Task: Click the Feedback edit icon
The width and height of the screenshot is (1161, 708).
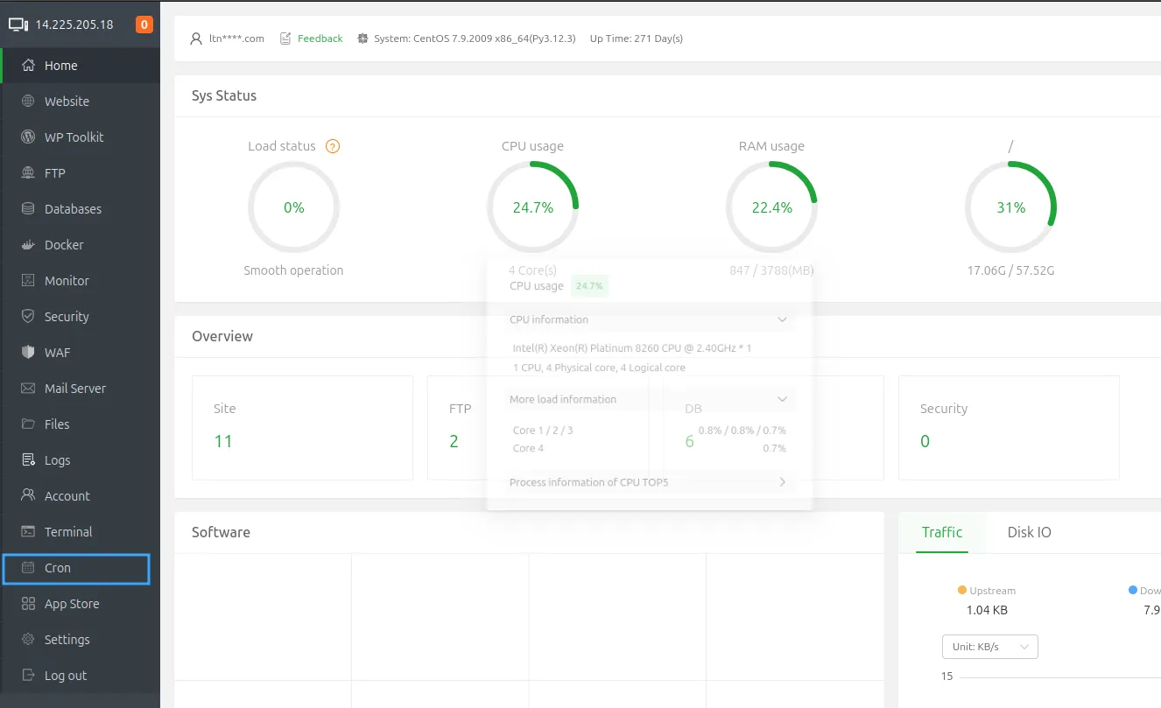Action: point(285,39)
